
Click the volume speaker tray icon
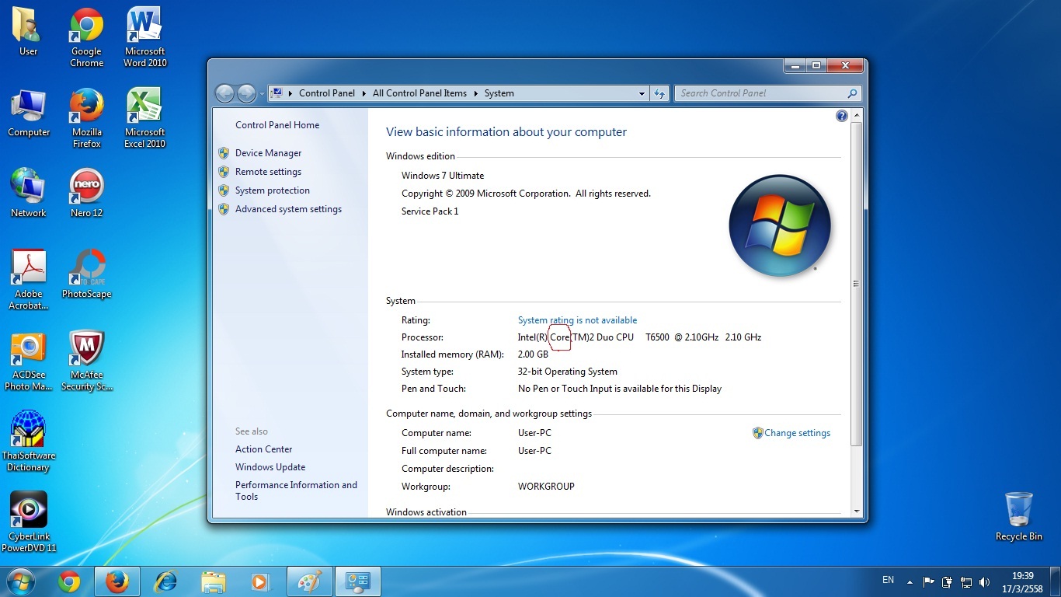point(985,581)
